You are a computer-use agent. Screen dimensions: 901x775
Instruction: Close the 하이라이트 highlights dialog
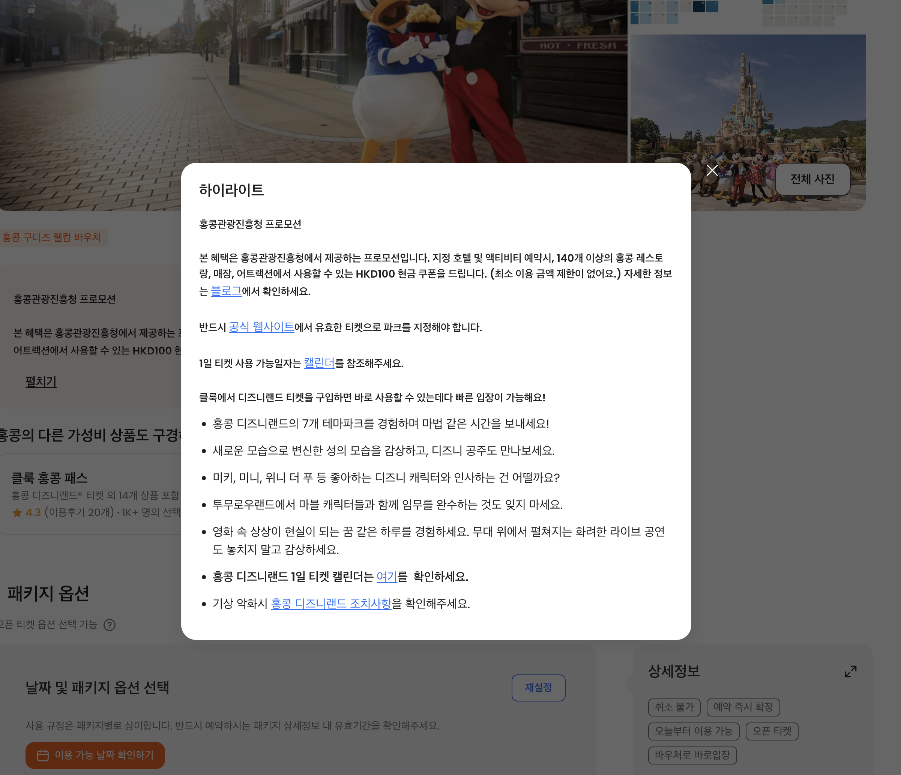pyautogui.click(x=712, y=170)
